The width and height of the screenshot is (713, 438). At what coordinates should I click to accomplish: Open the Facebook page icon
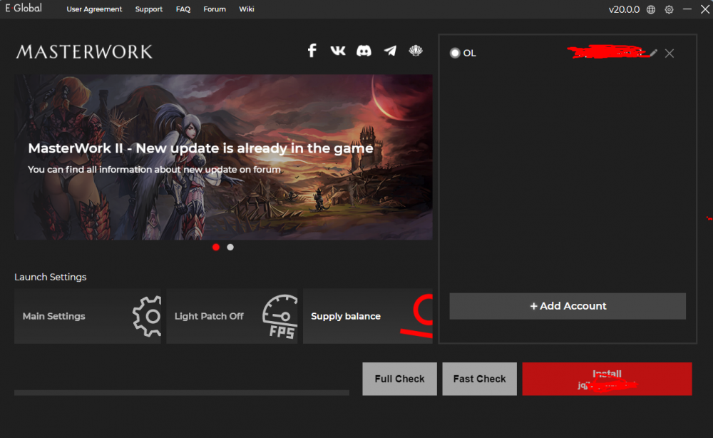click(x=312, y=51)
